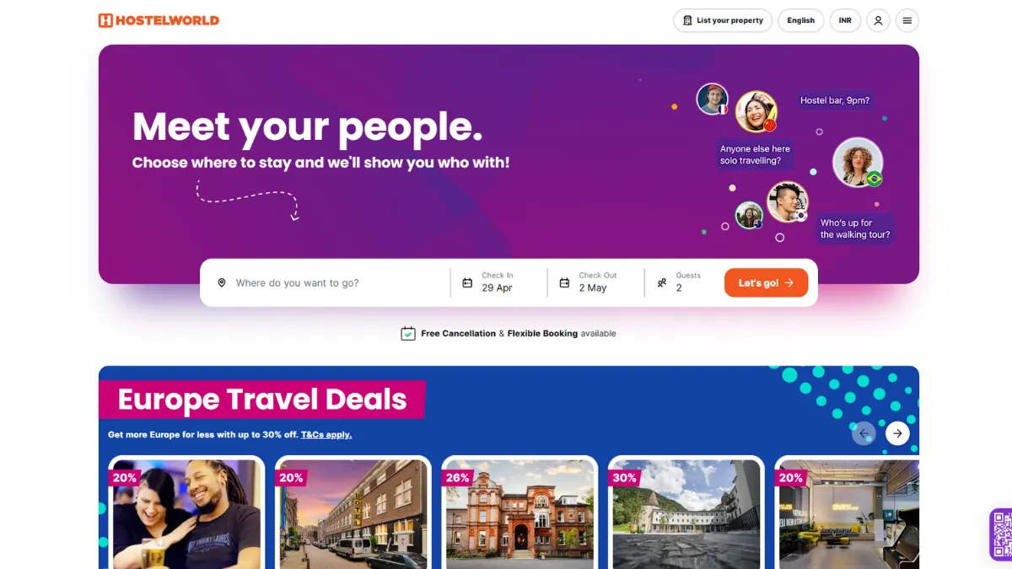Go to previous deals with left arrow
Viewport: 1012px width, 569px height.
click(864, 433)
